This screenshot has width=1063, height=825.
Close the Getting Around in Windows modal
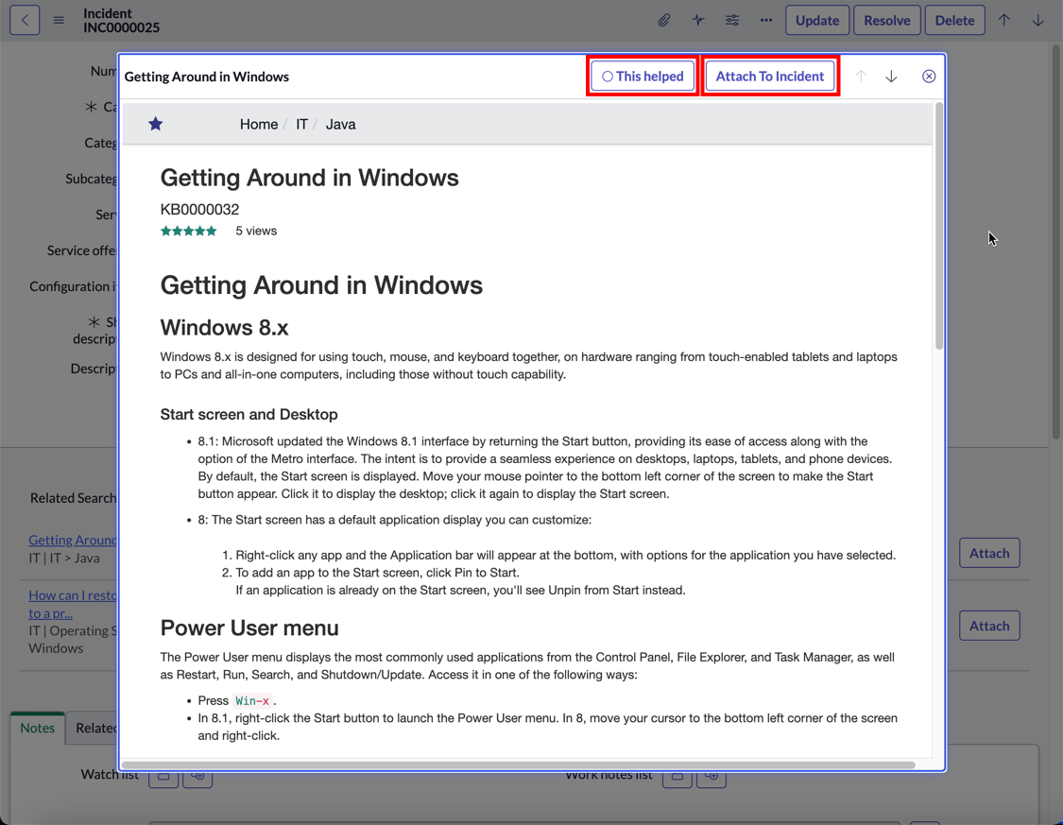coord(929,77)
